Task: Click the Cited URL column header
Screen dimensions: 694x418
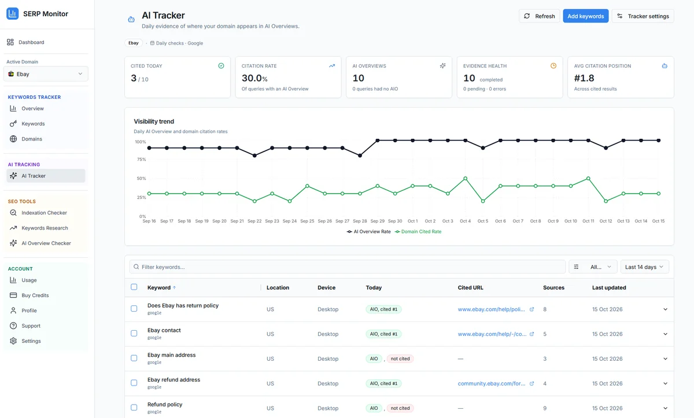Action: coord(471,287)
